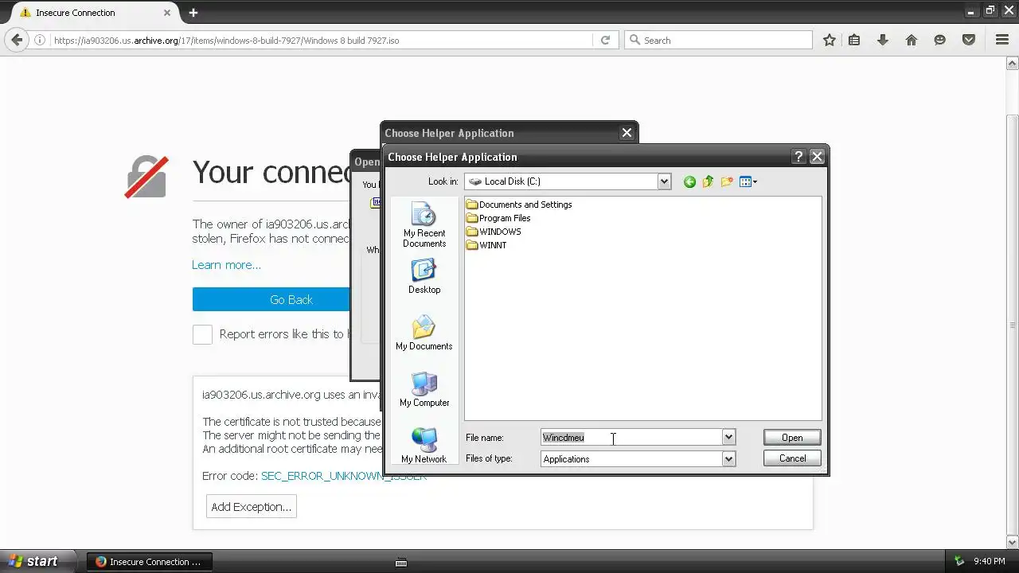The image size is (1019, 573).
Task: Tick the Report errors like this checkbox
Action: point(202,334)
